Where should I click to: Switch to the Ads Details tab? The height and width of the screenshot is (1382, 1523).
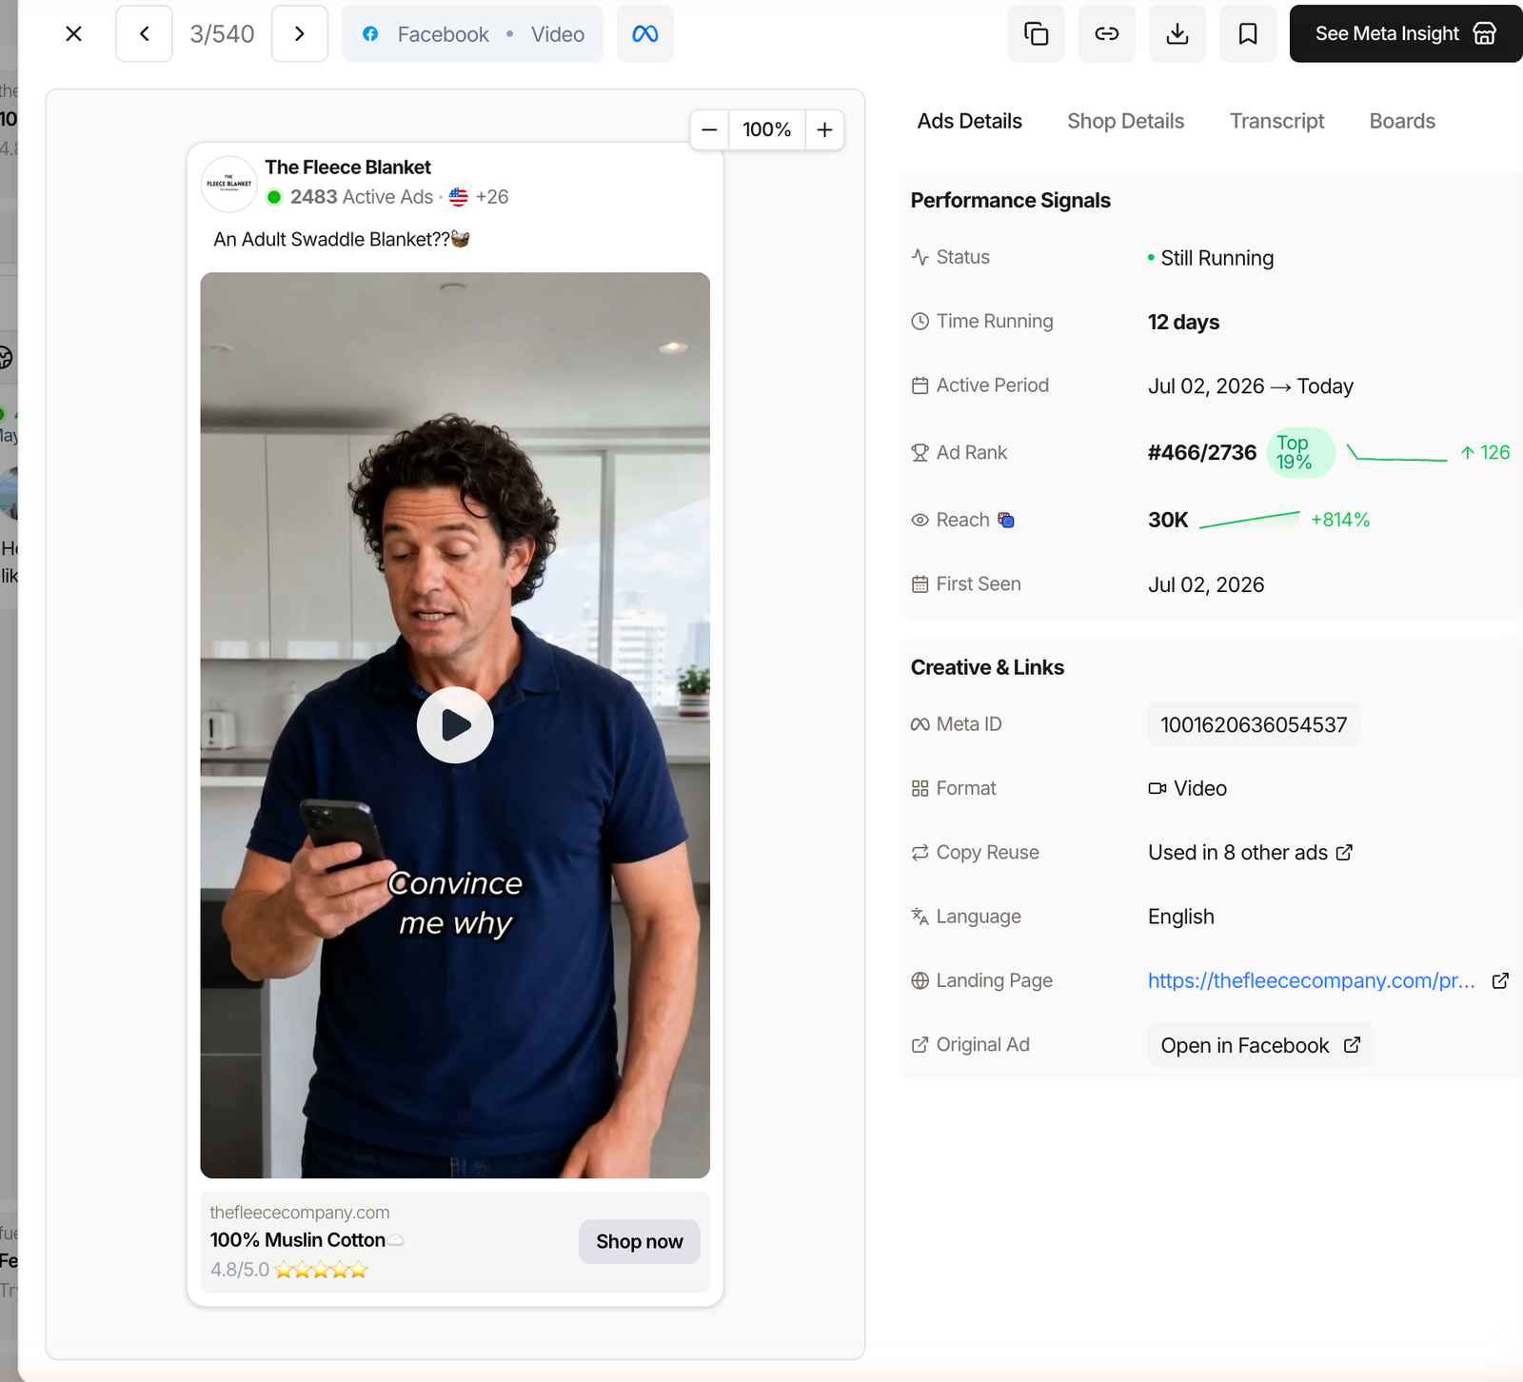point(969,121)
